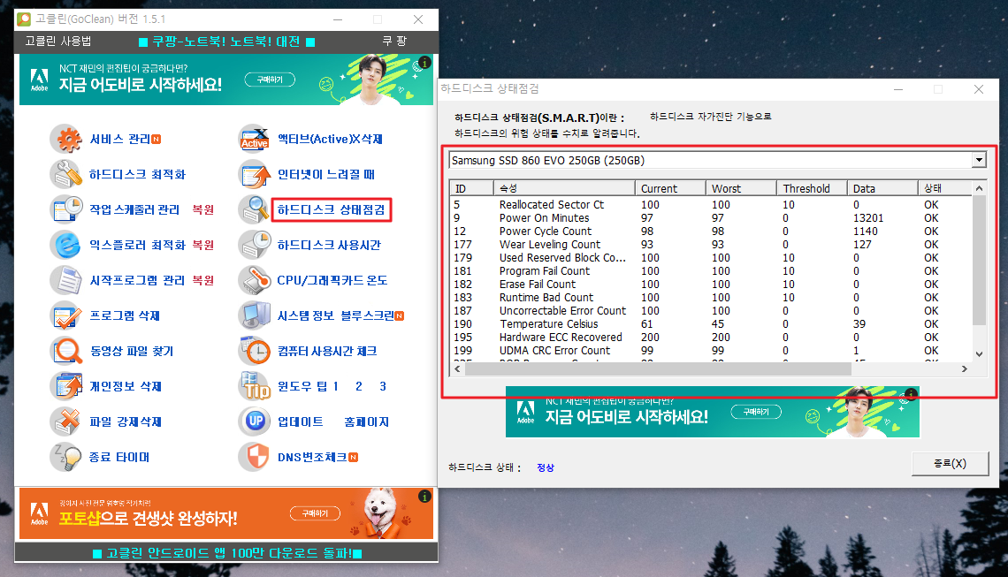Image resolution: width=1008 pixels, height=577 pixels.
Task: Click 구매하기 on the disk window ad
Action: (x=756, y=412)
